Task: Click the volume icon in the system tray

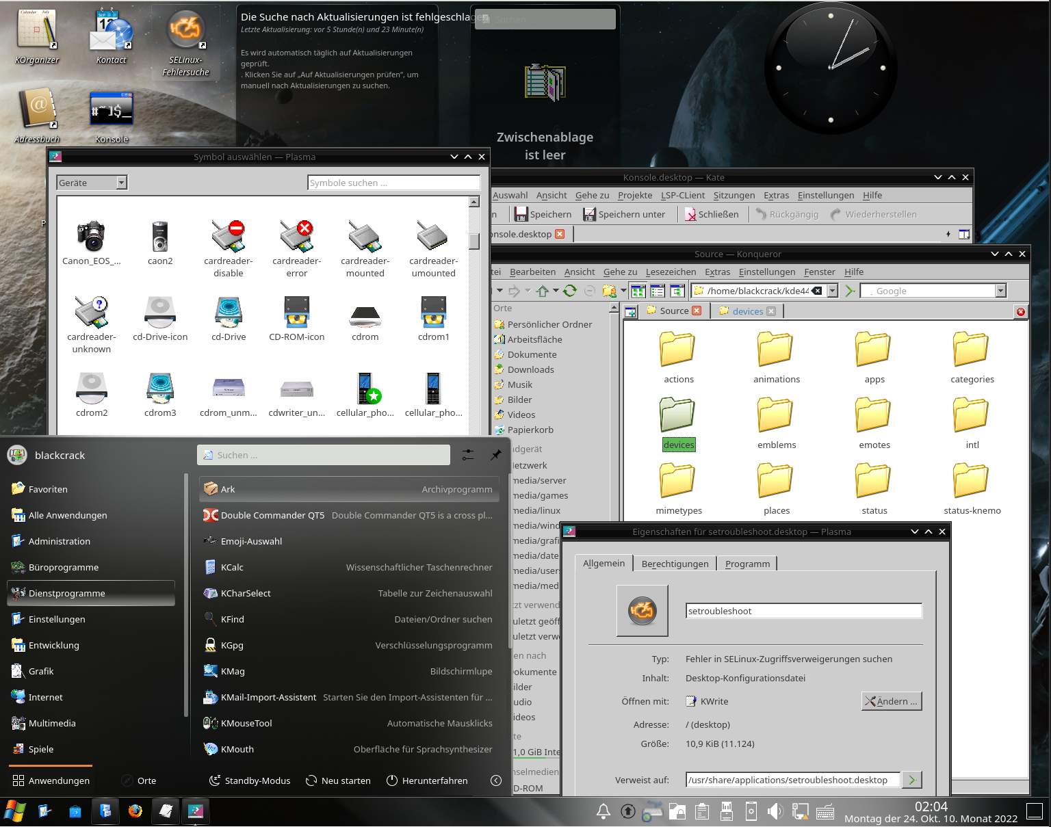Action: point(775,812)
